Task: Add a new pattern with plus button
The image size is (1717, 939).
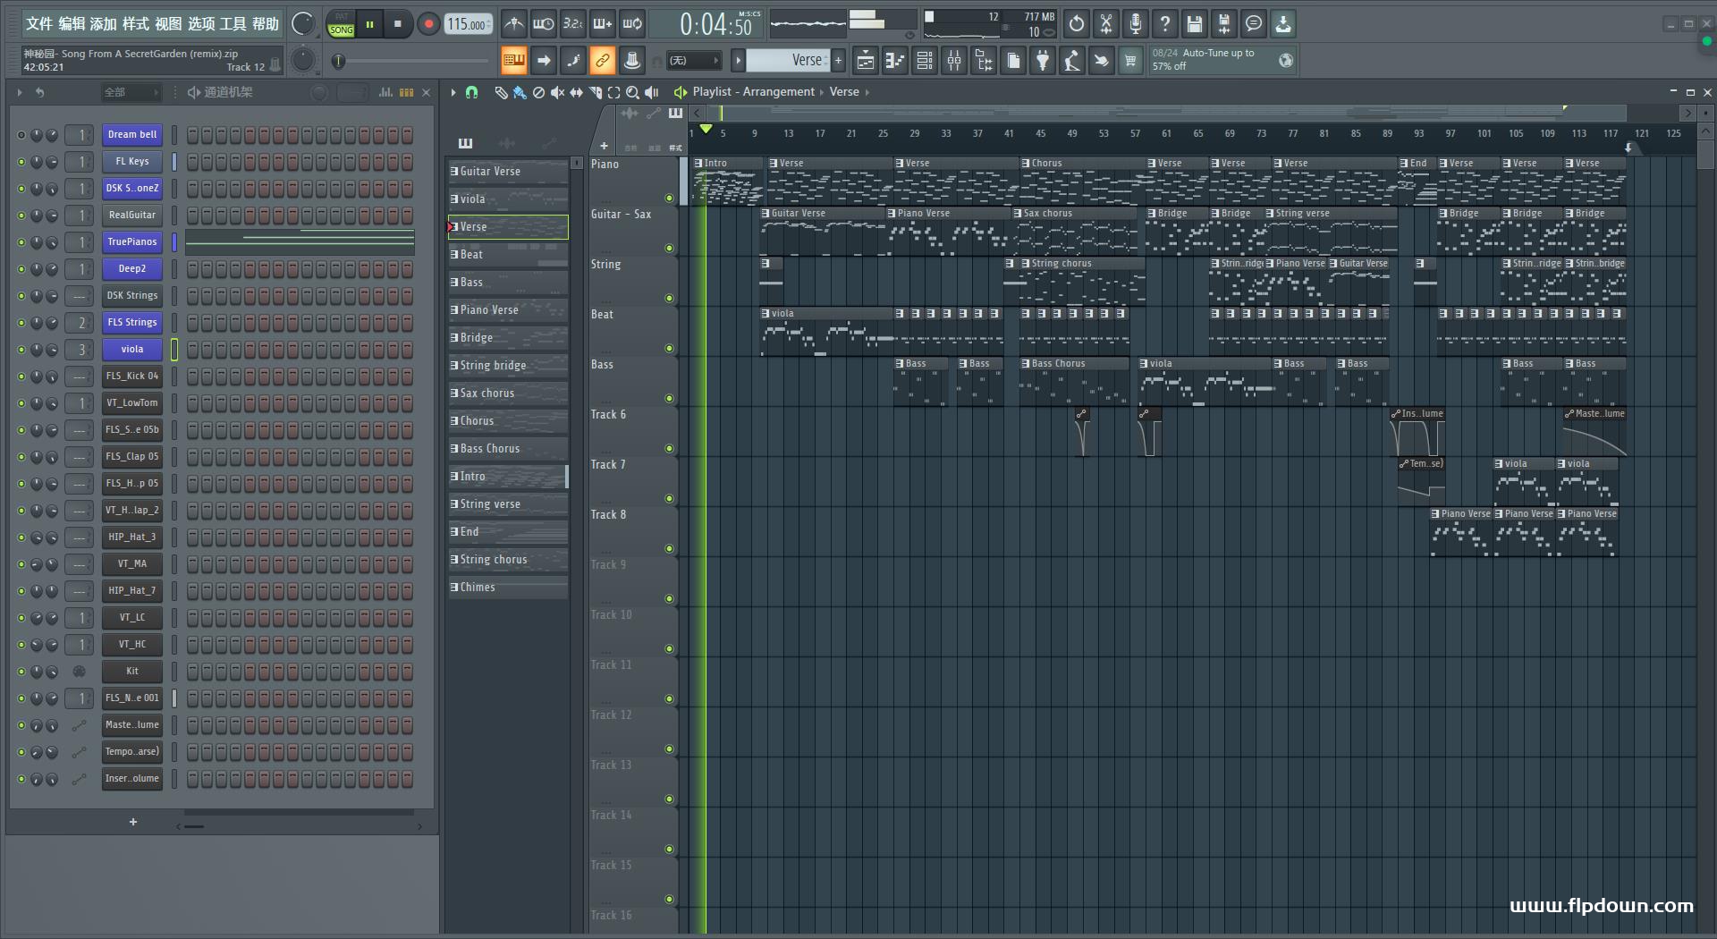Action: click(838, 61)
